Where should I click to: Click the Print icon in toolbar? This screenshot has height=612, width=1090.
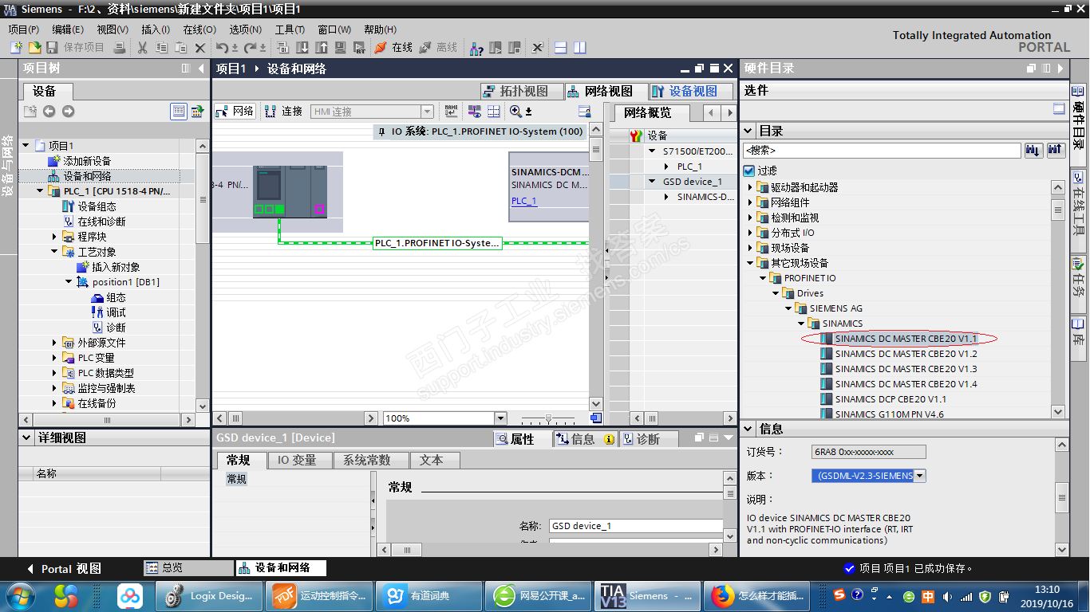[120, 48]
